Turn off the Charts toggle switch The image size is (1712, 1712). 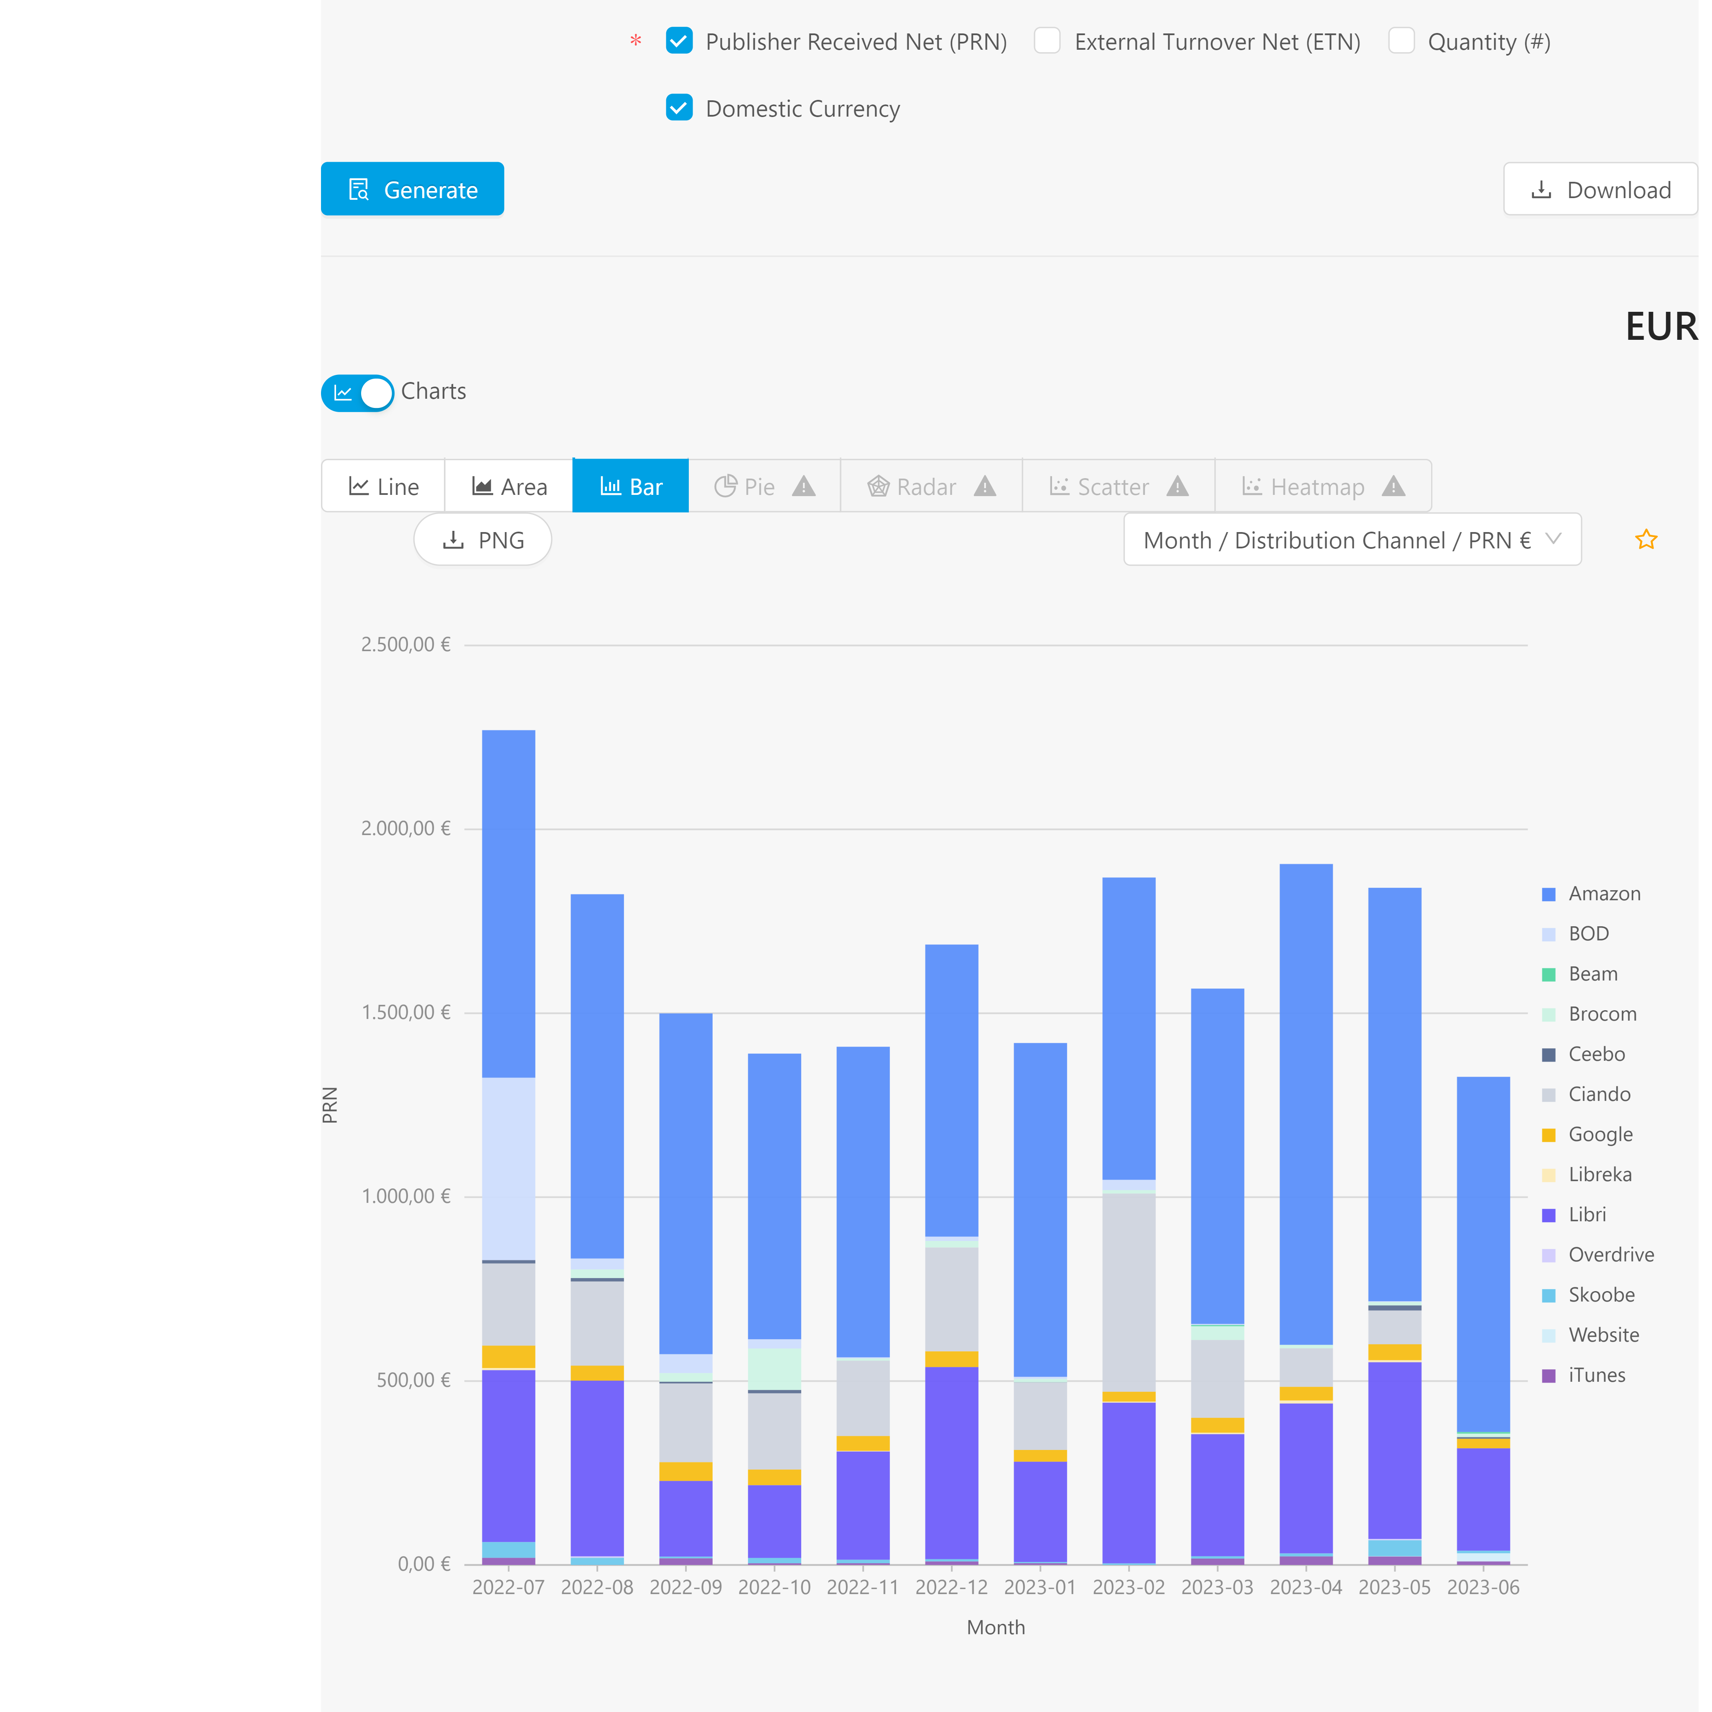(x=358, y=392)
